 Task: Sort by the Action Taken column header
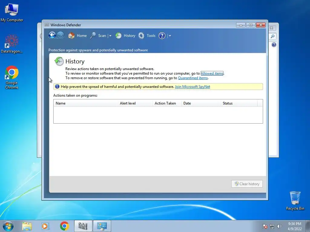[167, 103]
